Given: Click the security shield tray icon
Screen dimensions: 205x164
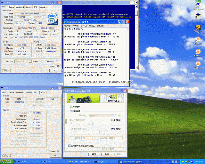Looking at the screenshot, I should (183, 162).
